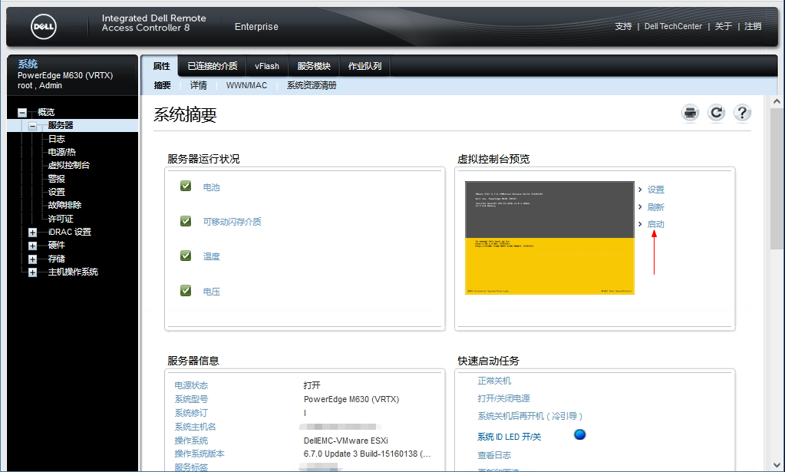This screenshot has width=785, height=472.
Task: Open 设置 in the sidebar tree
Action: [x=57, y=192]
